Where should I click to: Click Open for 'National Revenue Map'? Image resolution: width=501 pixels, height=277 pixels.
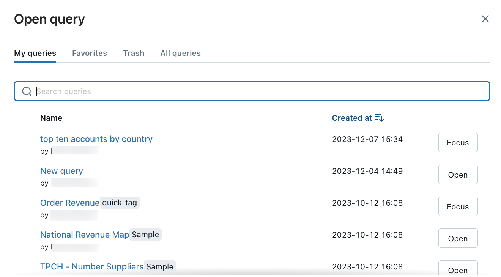458,238
